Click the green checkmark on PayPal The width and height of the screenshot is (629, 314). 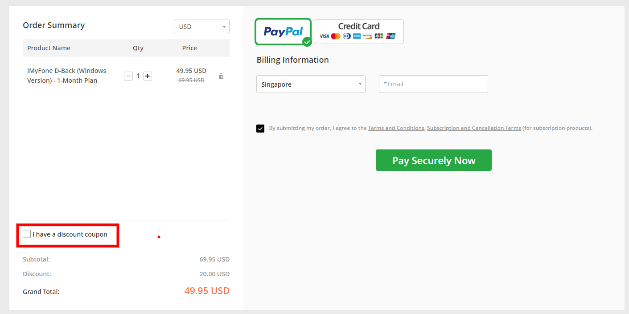[307, 42]
